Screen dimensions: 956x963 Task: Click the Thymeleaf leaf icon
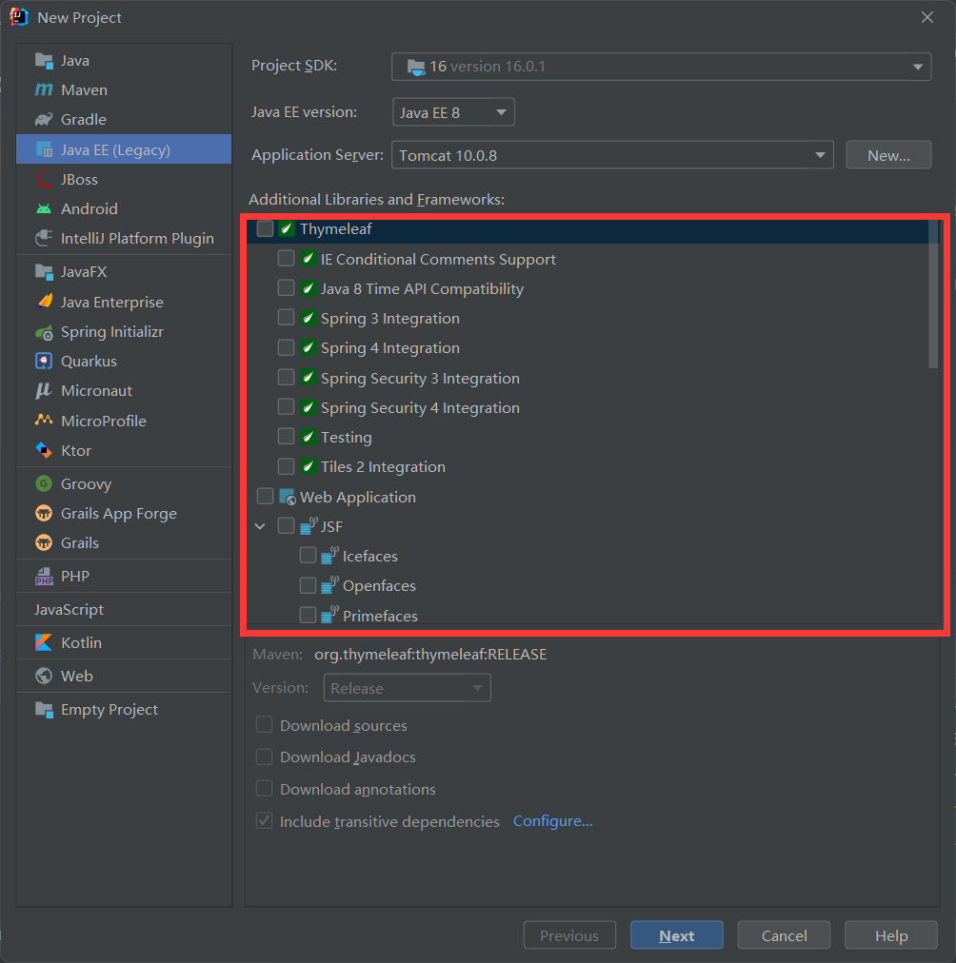tap(287, 229)
